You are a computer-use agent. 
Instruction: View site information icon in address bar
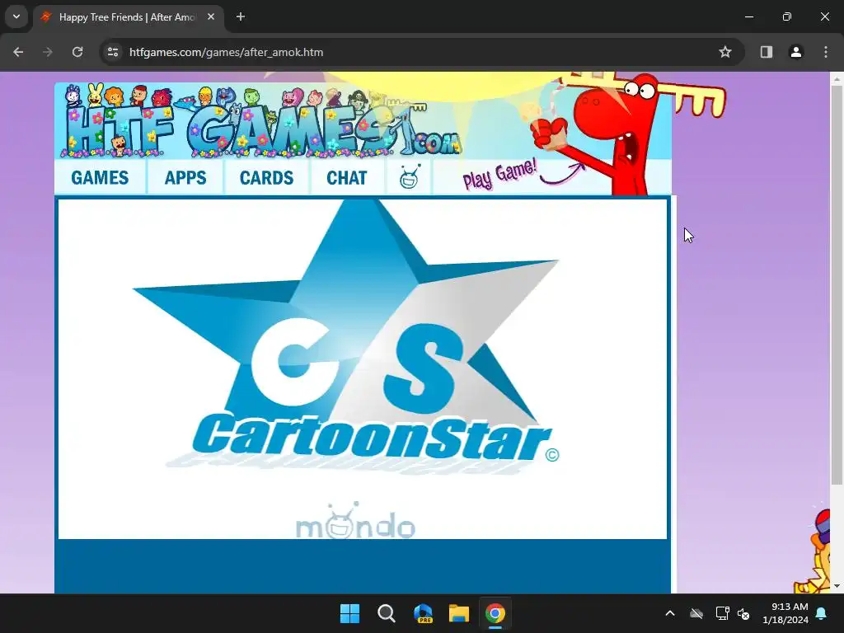[113, 52]
